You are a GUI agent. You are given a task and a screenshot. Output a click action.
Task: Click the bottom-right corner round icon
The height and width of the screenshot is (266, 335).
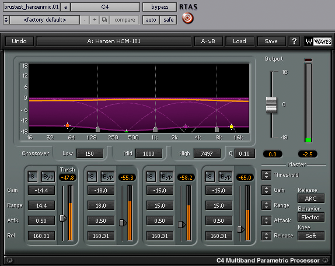(326, 260)
